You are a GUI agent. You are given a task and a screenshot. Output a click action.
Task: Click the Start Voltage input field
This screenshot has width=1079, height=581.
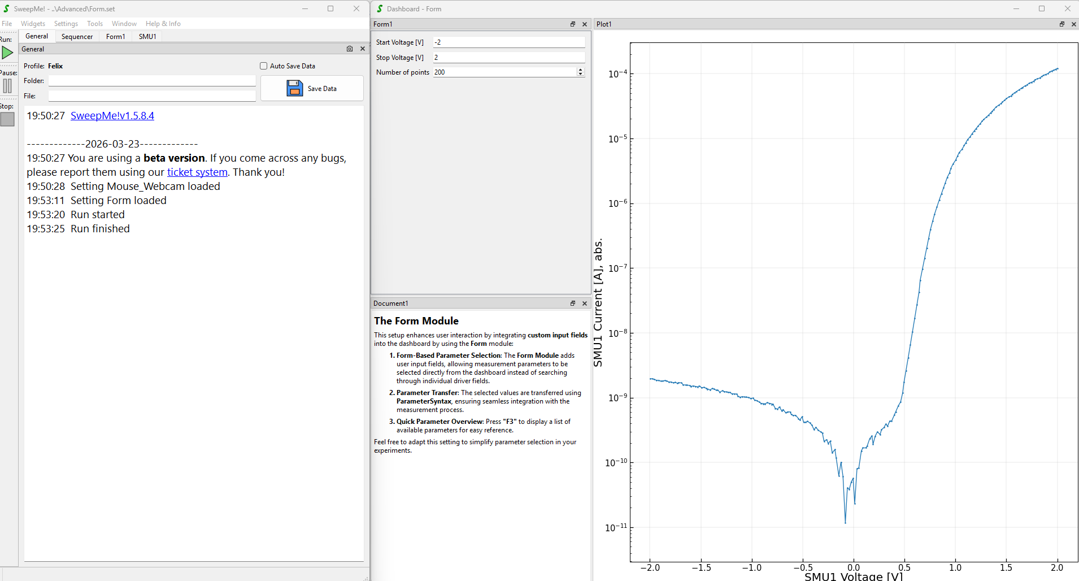(x=508, y=42)
